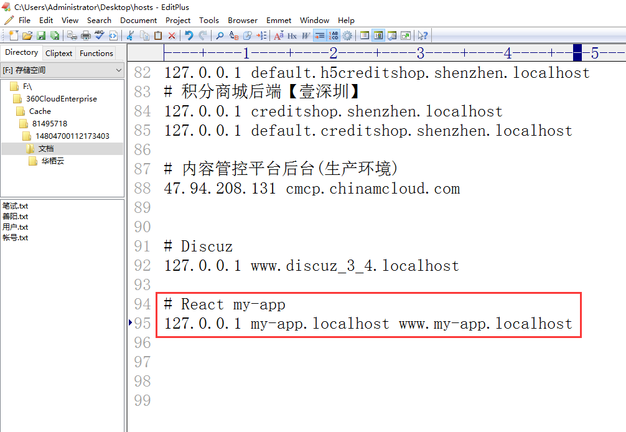Toggle the Document Selector icon
626x432 pixels.
(365, 35)
